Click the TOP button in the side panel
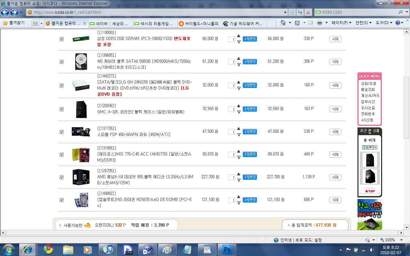This screenshot has height=256, width=410. pyautogui.click(x=370, y=191)
